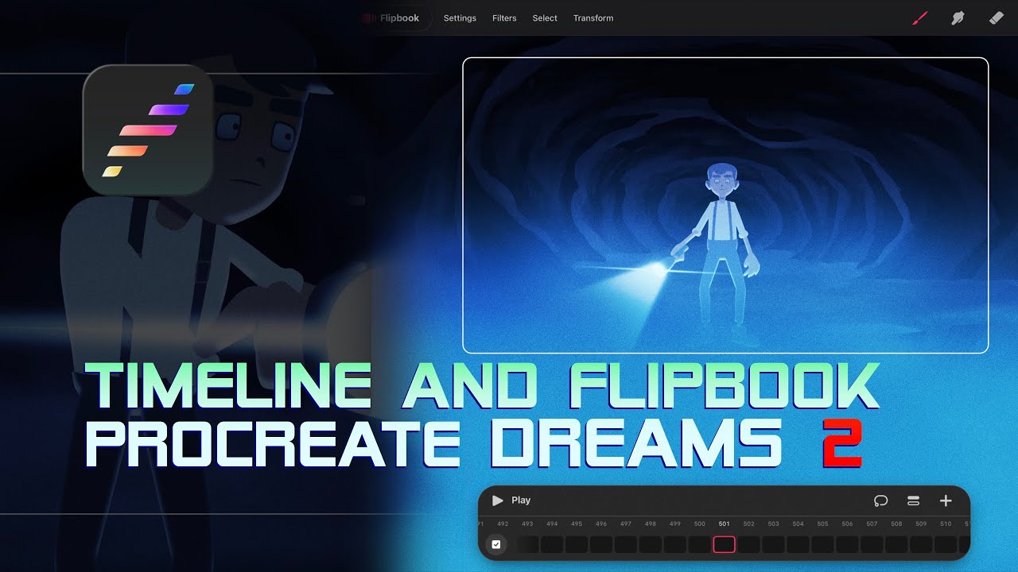
Task: Open the Select menu
Action: click(545, 18)
